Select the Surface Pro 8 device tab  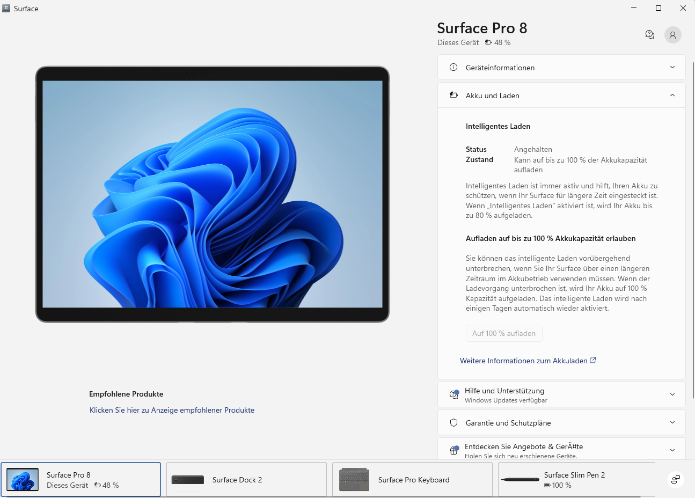click(81, 480)
